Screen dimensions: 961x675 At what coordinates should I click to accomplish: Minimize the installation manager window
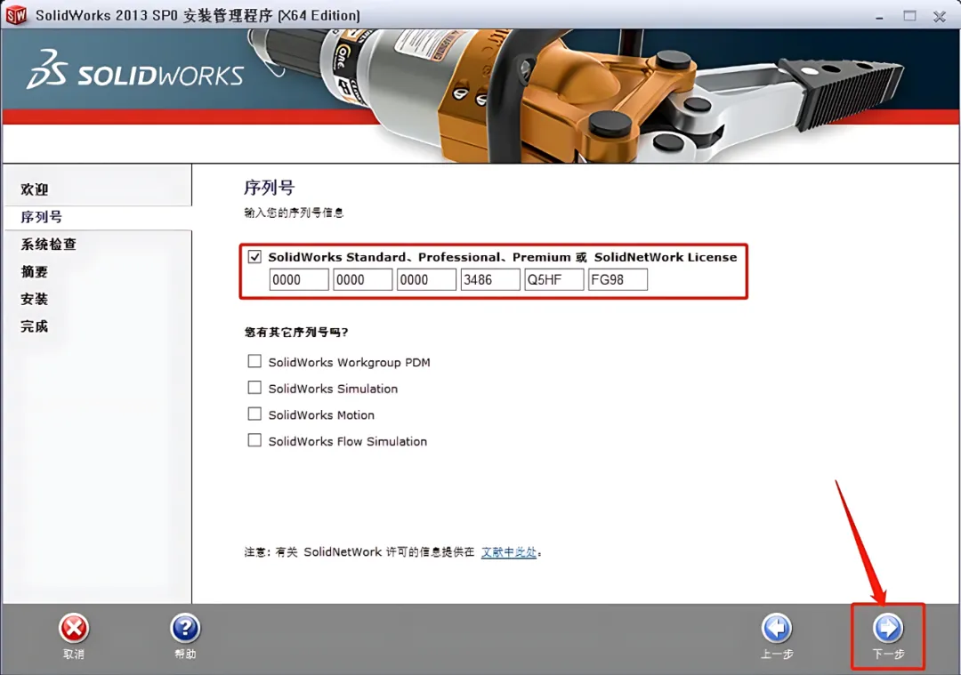879,17
